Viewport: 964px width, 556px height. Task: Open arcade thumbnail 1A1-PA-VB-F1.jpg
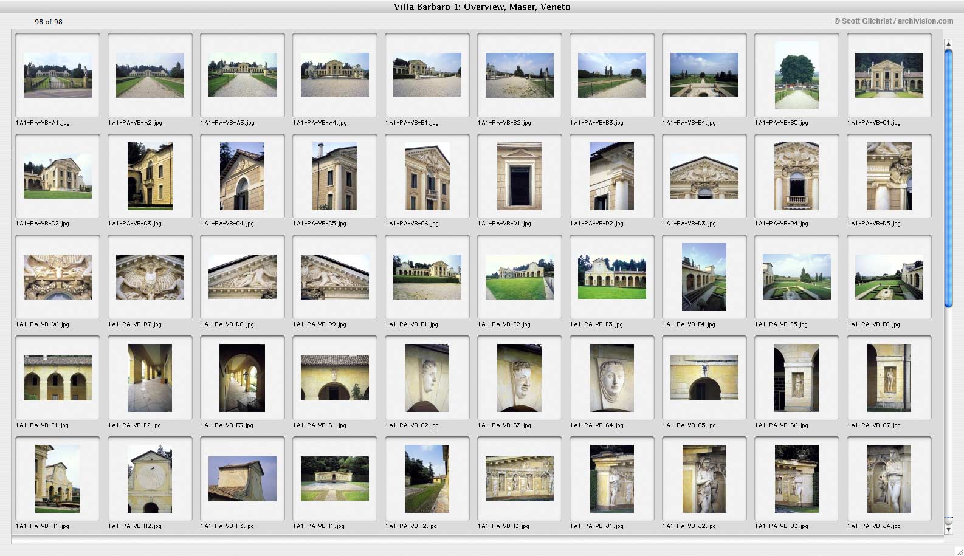point(58,378)
